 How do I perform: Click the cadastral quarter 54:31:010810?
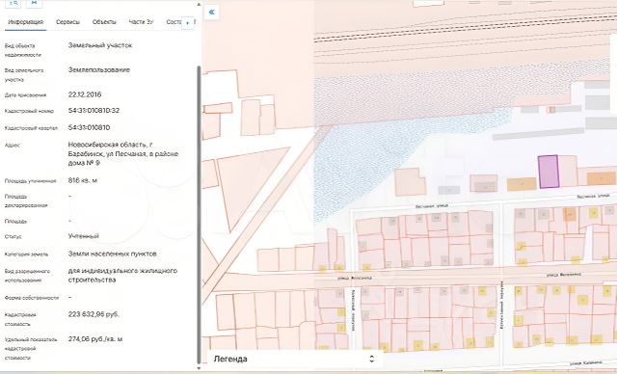point(89,127)
